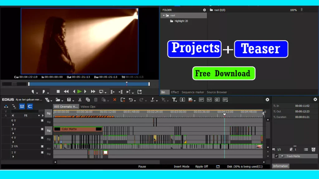Toggle the snap to event button

(30, 106)
